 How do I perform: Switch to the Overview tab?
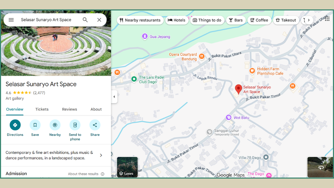pyautogui.click(x=15, y=109)
